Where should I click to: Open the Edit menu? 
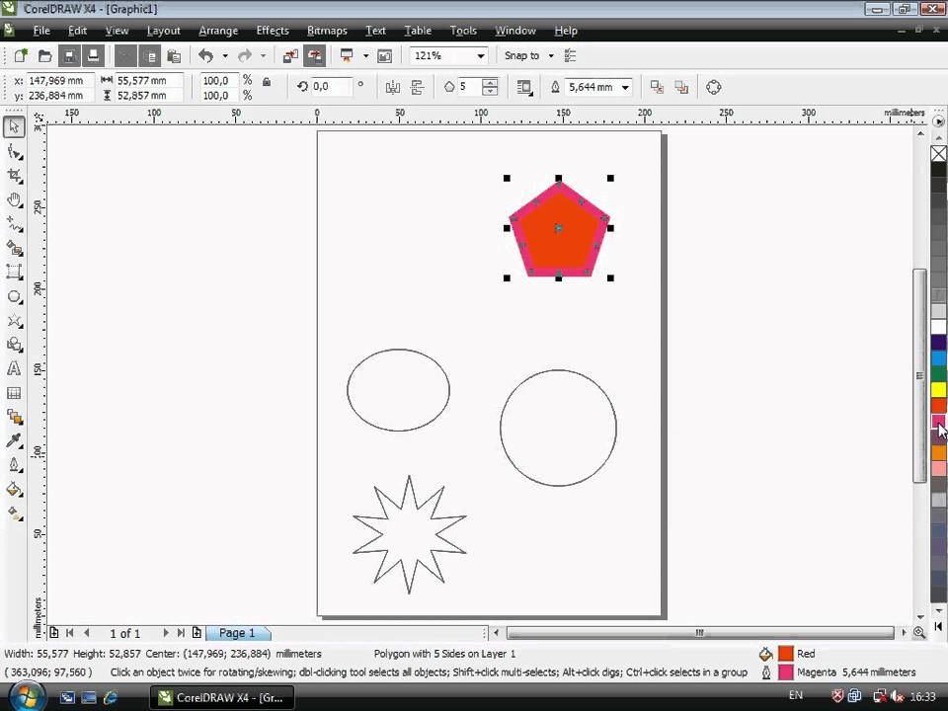pyautogui.click(x=77, y=31)
